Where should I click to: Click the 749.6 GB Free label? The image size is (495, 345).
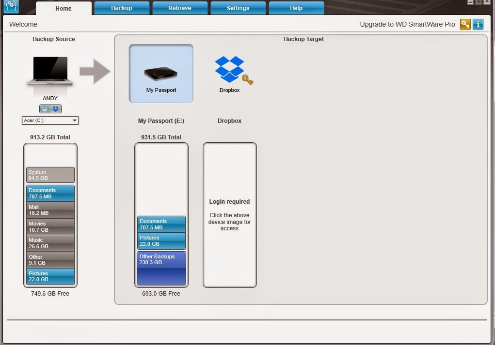pos(50,293)
